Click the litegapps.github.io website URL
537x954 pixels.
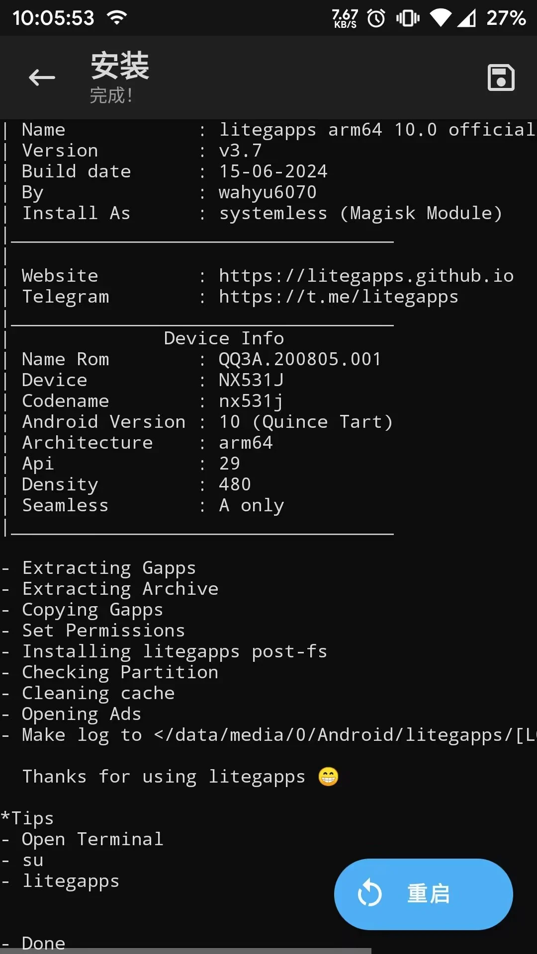[366, 276]
